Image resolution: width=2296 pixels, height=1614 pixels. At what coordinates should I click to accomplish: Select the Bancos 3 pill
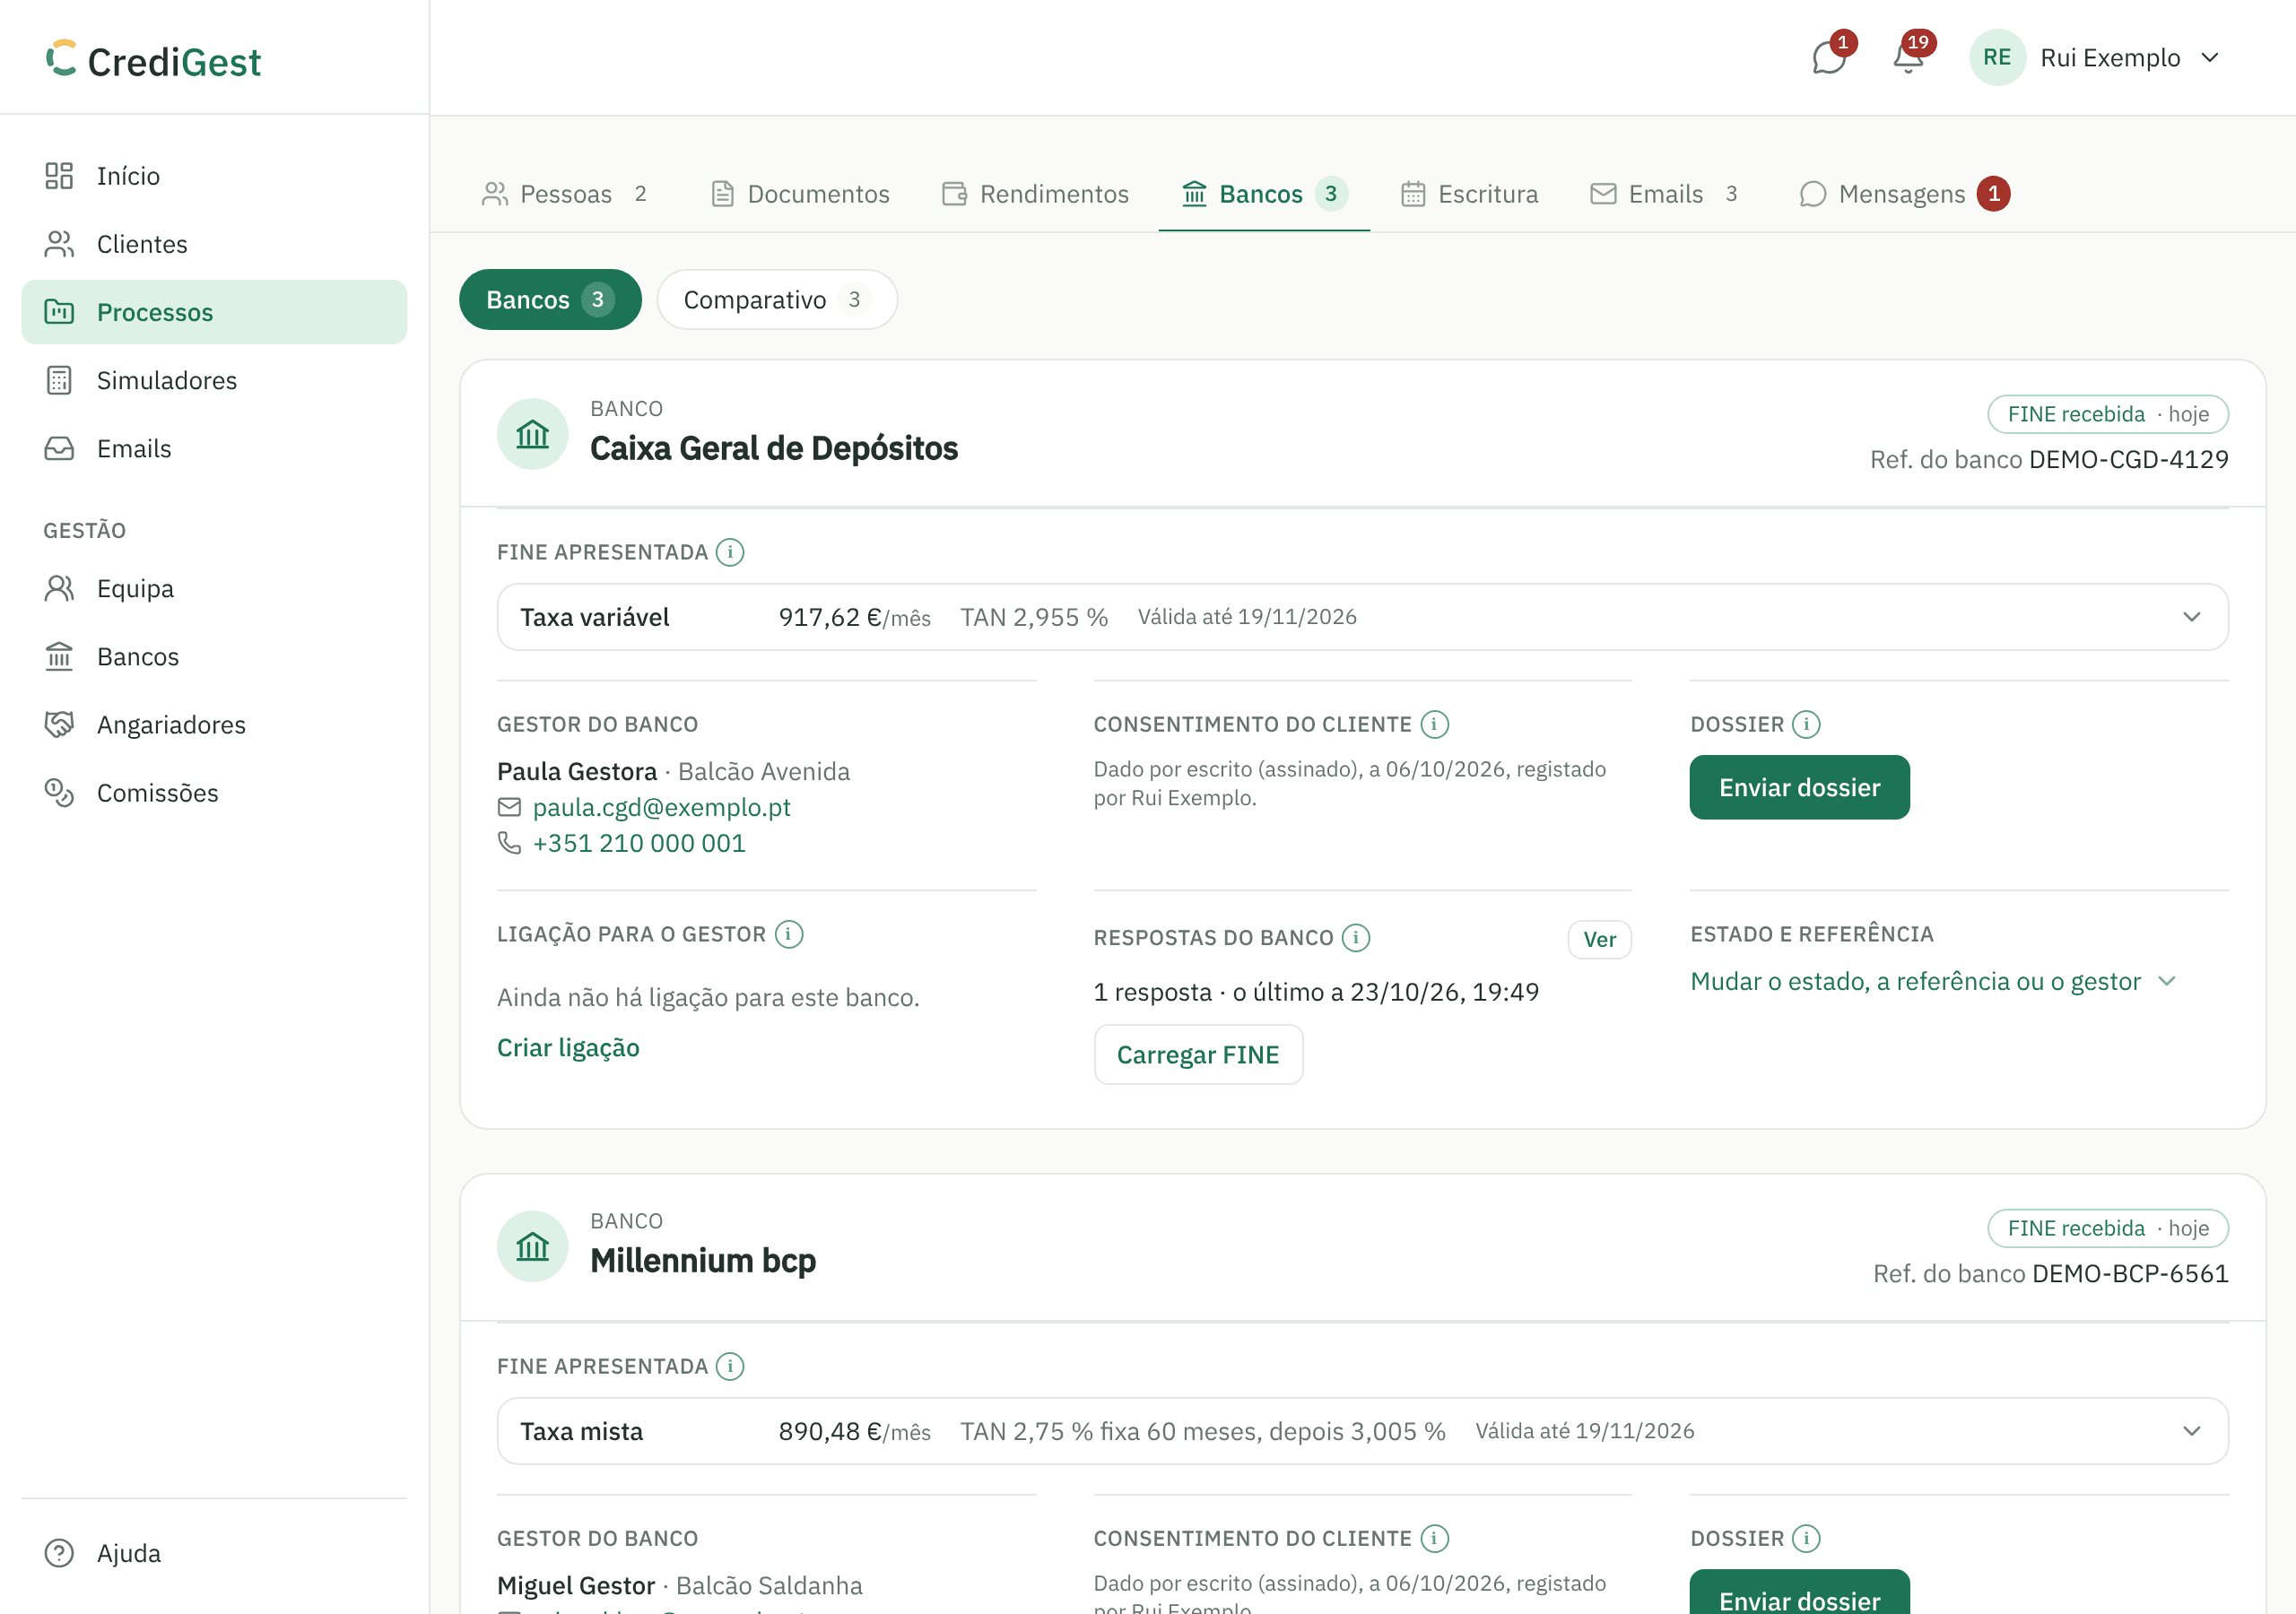(550, 300)
